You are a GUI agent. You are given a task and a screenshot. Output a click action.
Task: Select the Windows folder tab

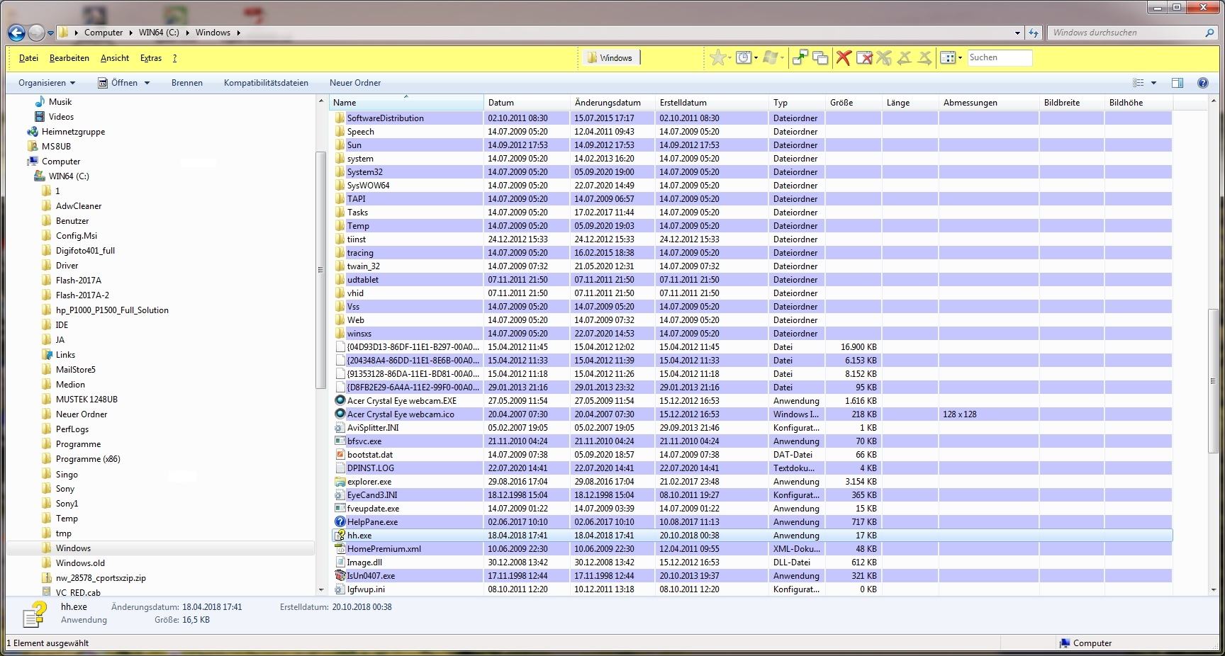[610, 58]
